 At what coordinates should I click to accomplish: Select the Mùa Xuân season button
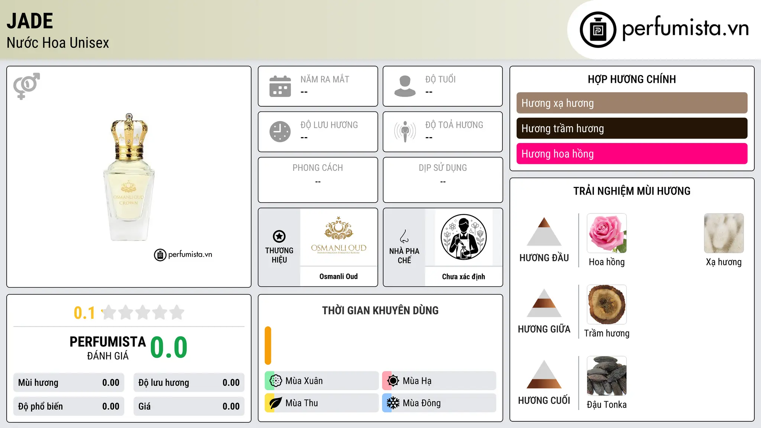[322, 380]
